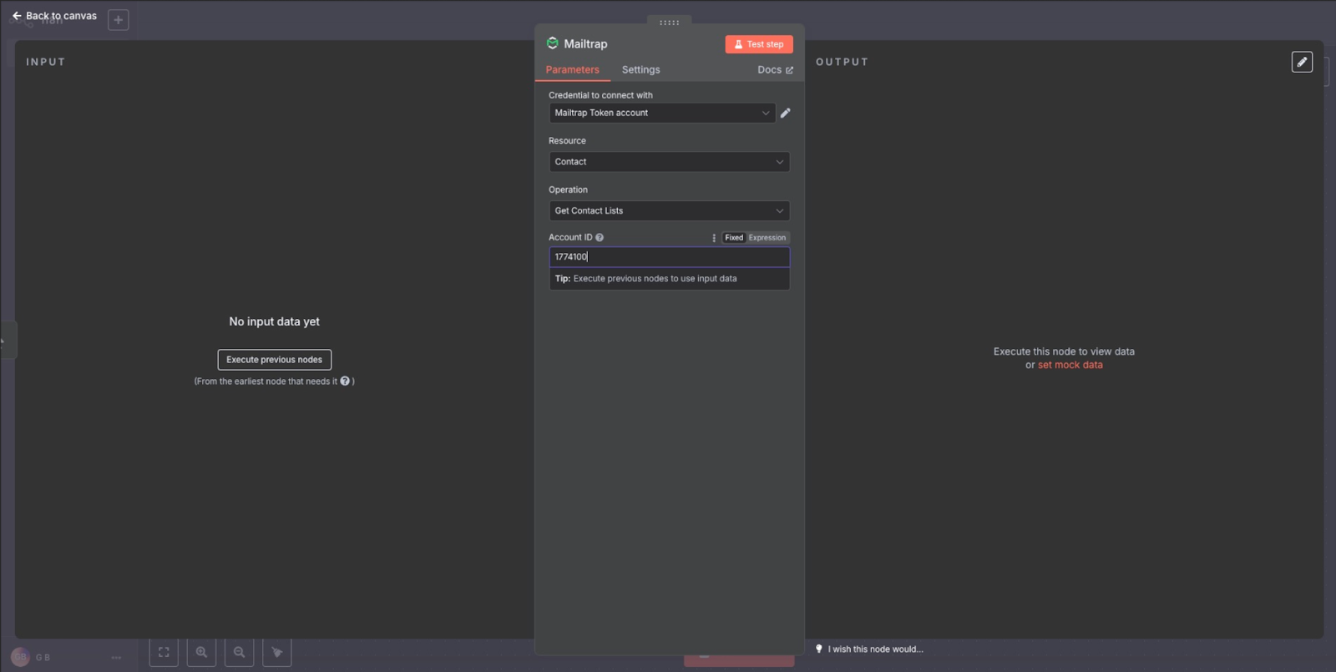The image size is (1336, 672).
Task: Select Fixed mode for Account ID
Action: (x=734, y=238)
